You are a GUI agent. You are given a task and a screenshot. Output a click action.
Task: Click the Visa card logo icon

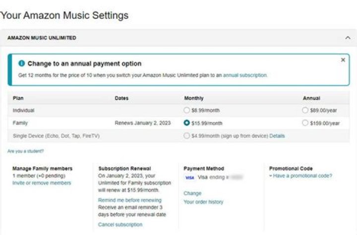(x=189, y=177)
